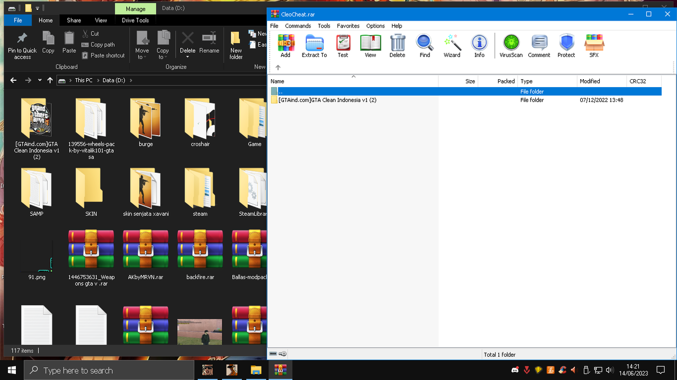Open Explorer recent locations dropdown
This screenshot has height=380, width=677.
[x=40, y=80]
